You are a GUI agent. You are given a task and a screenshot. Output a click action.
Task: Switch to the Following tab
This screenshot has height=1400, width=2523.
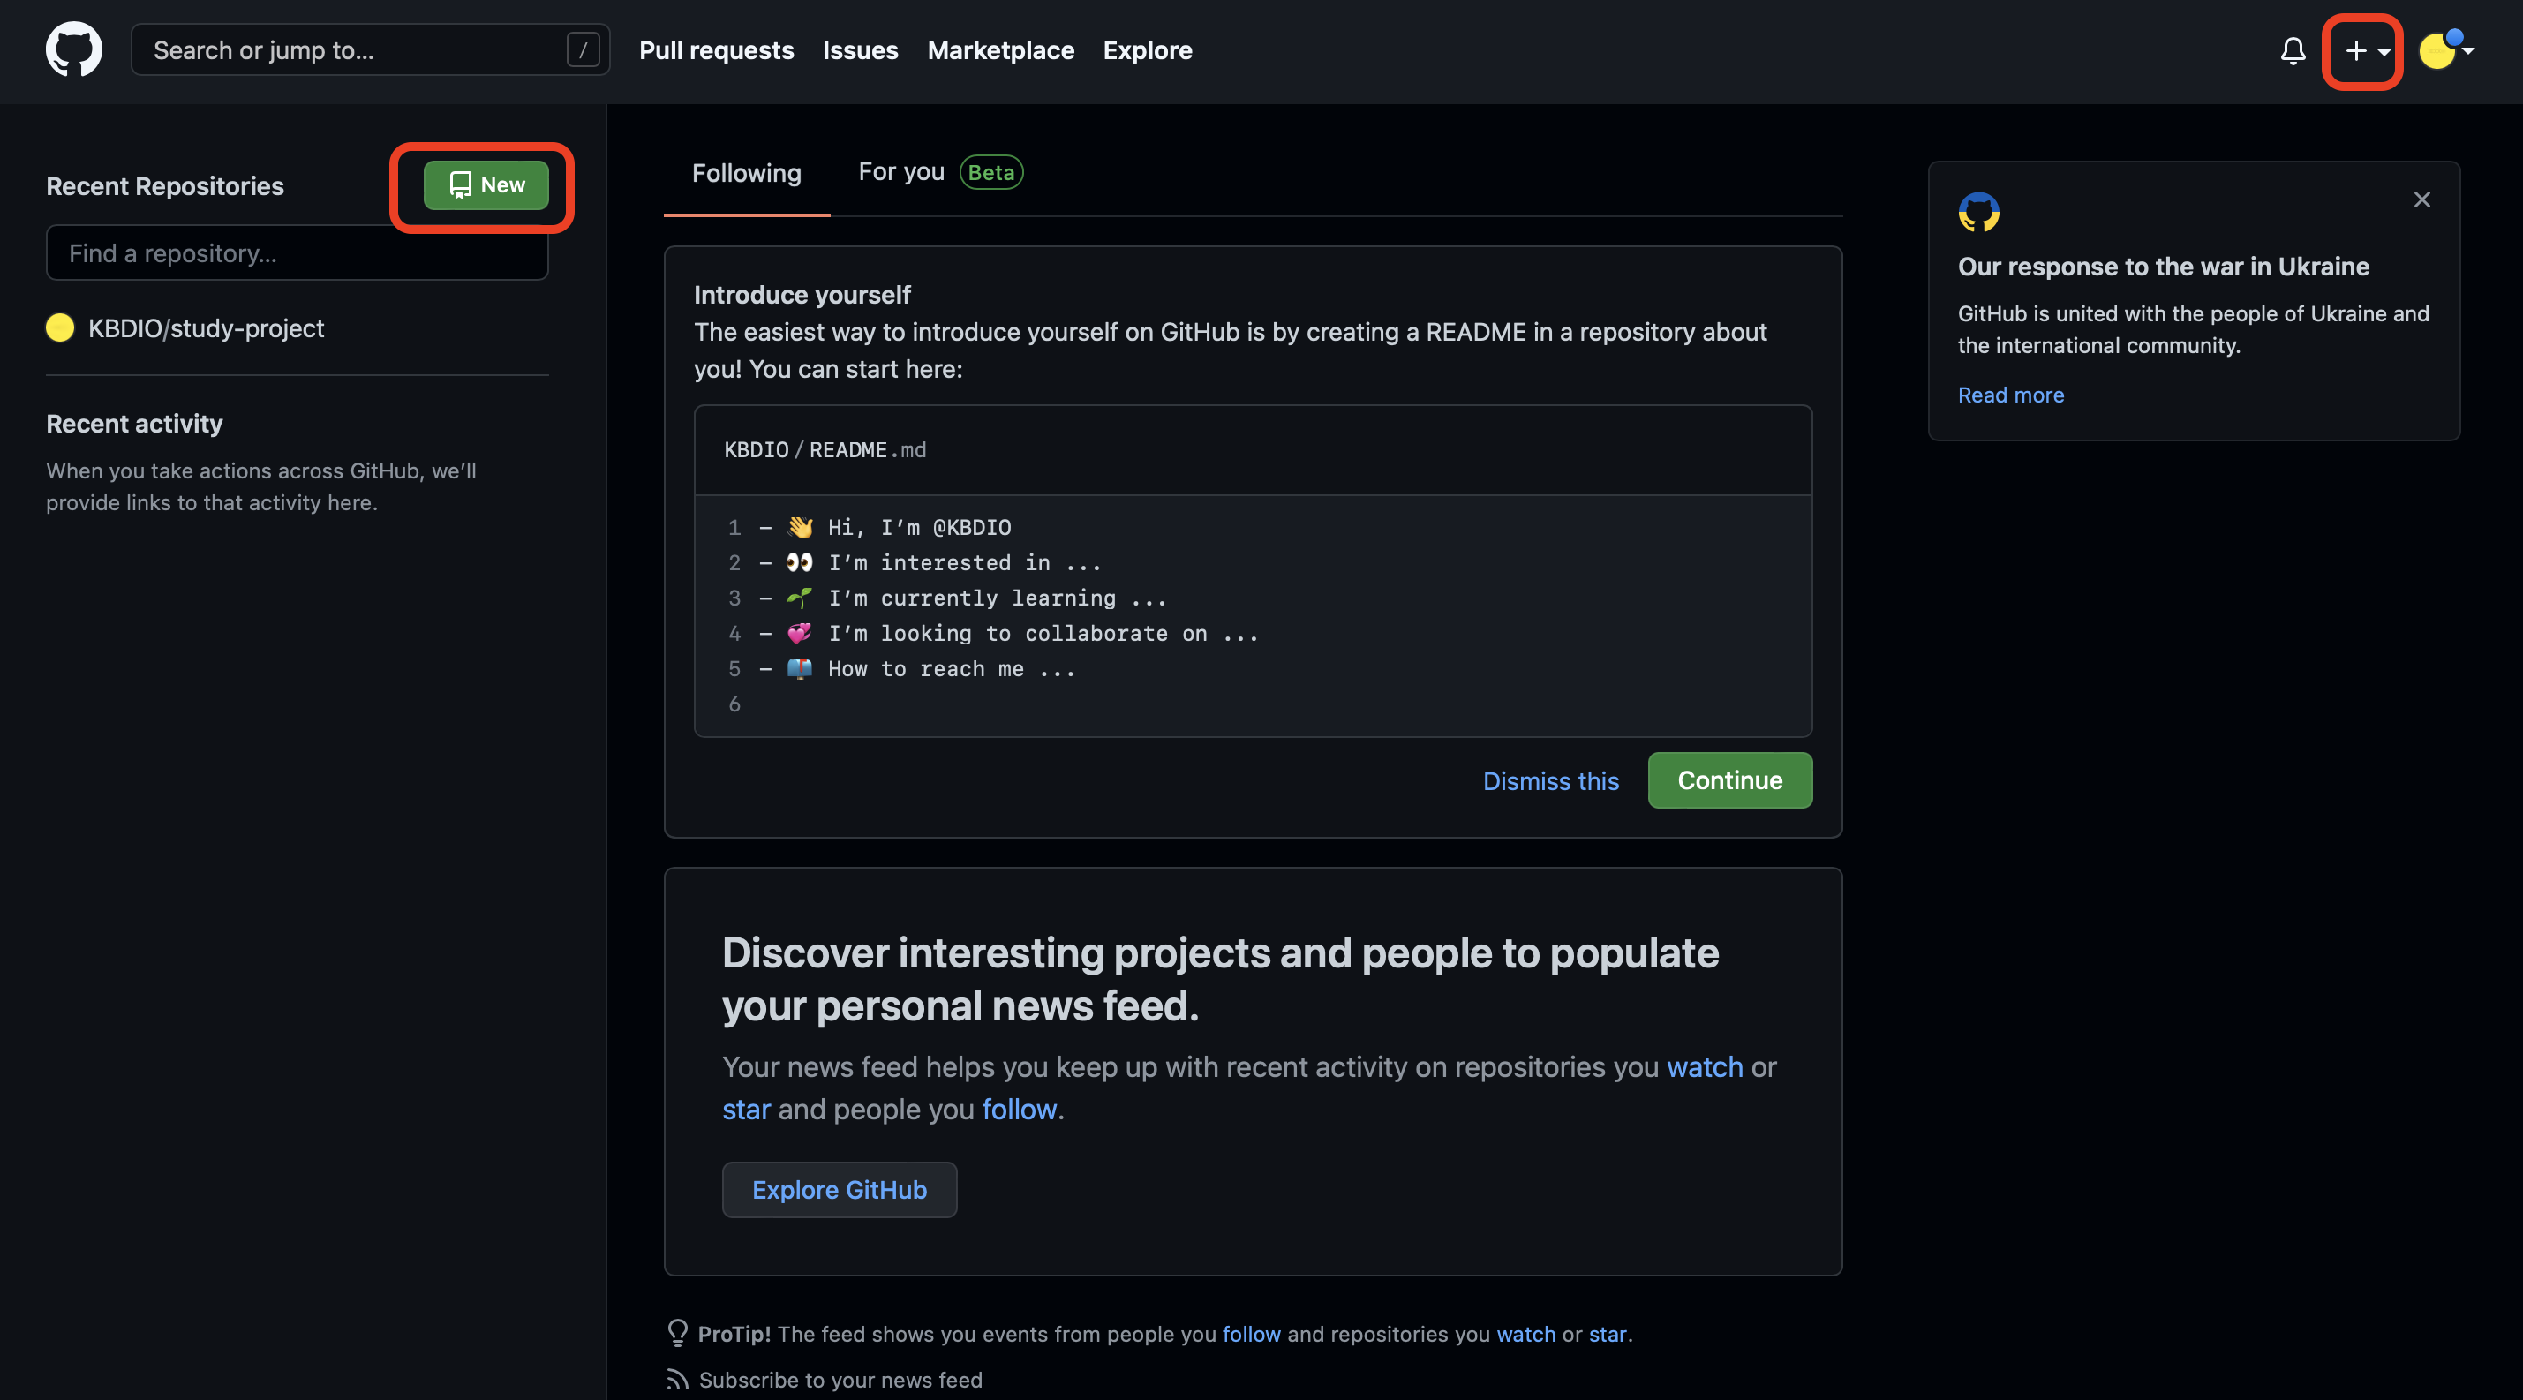[x=746, y=173]
